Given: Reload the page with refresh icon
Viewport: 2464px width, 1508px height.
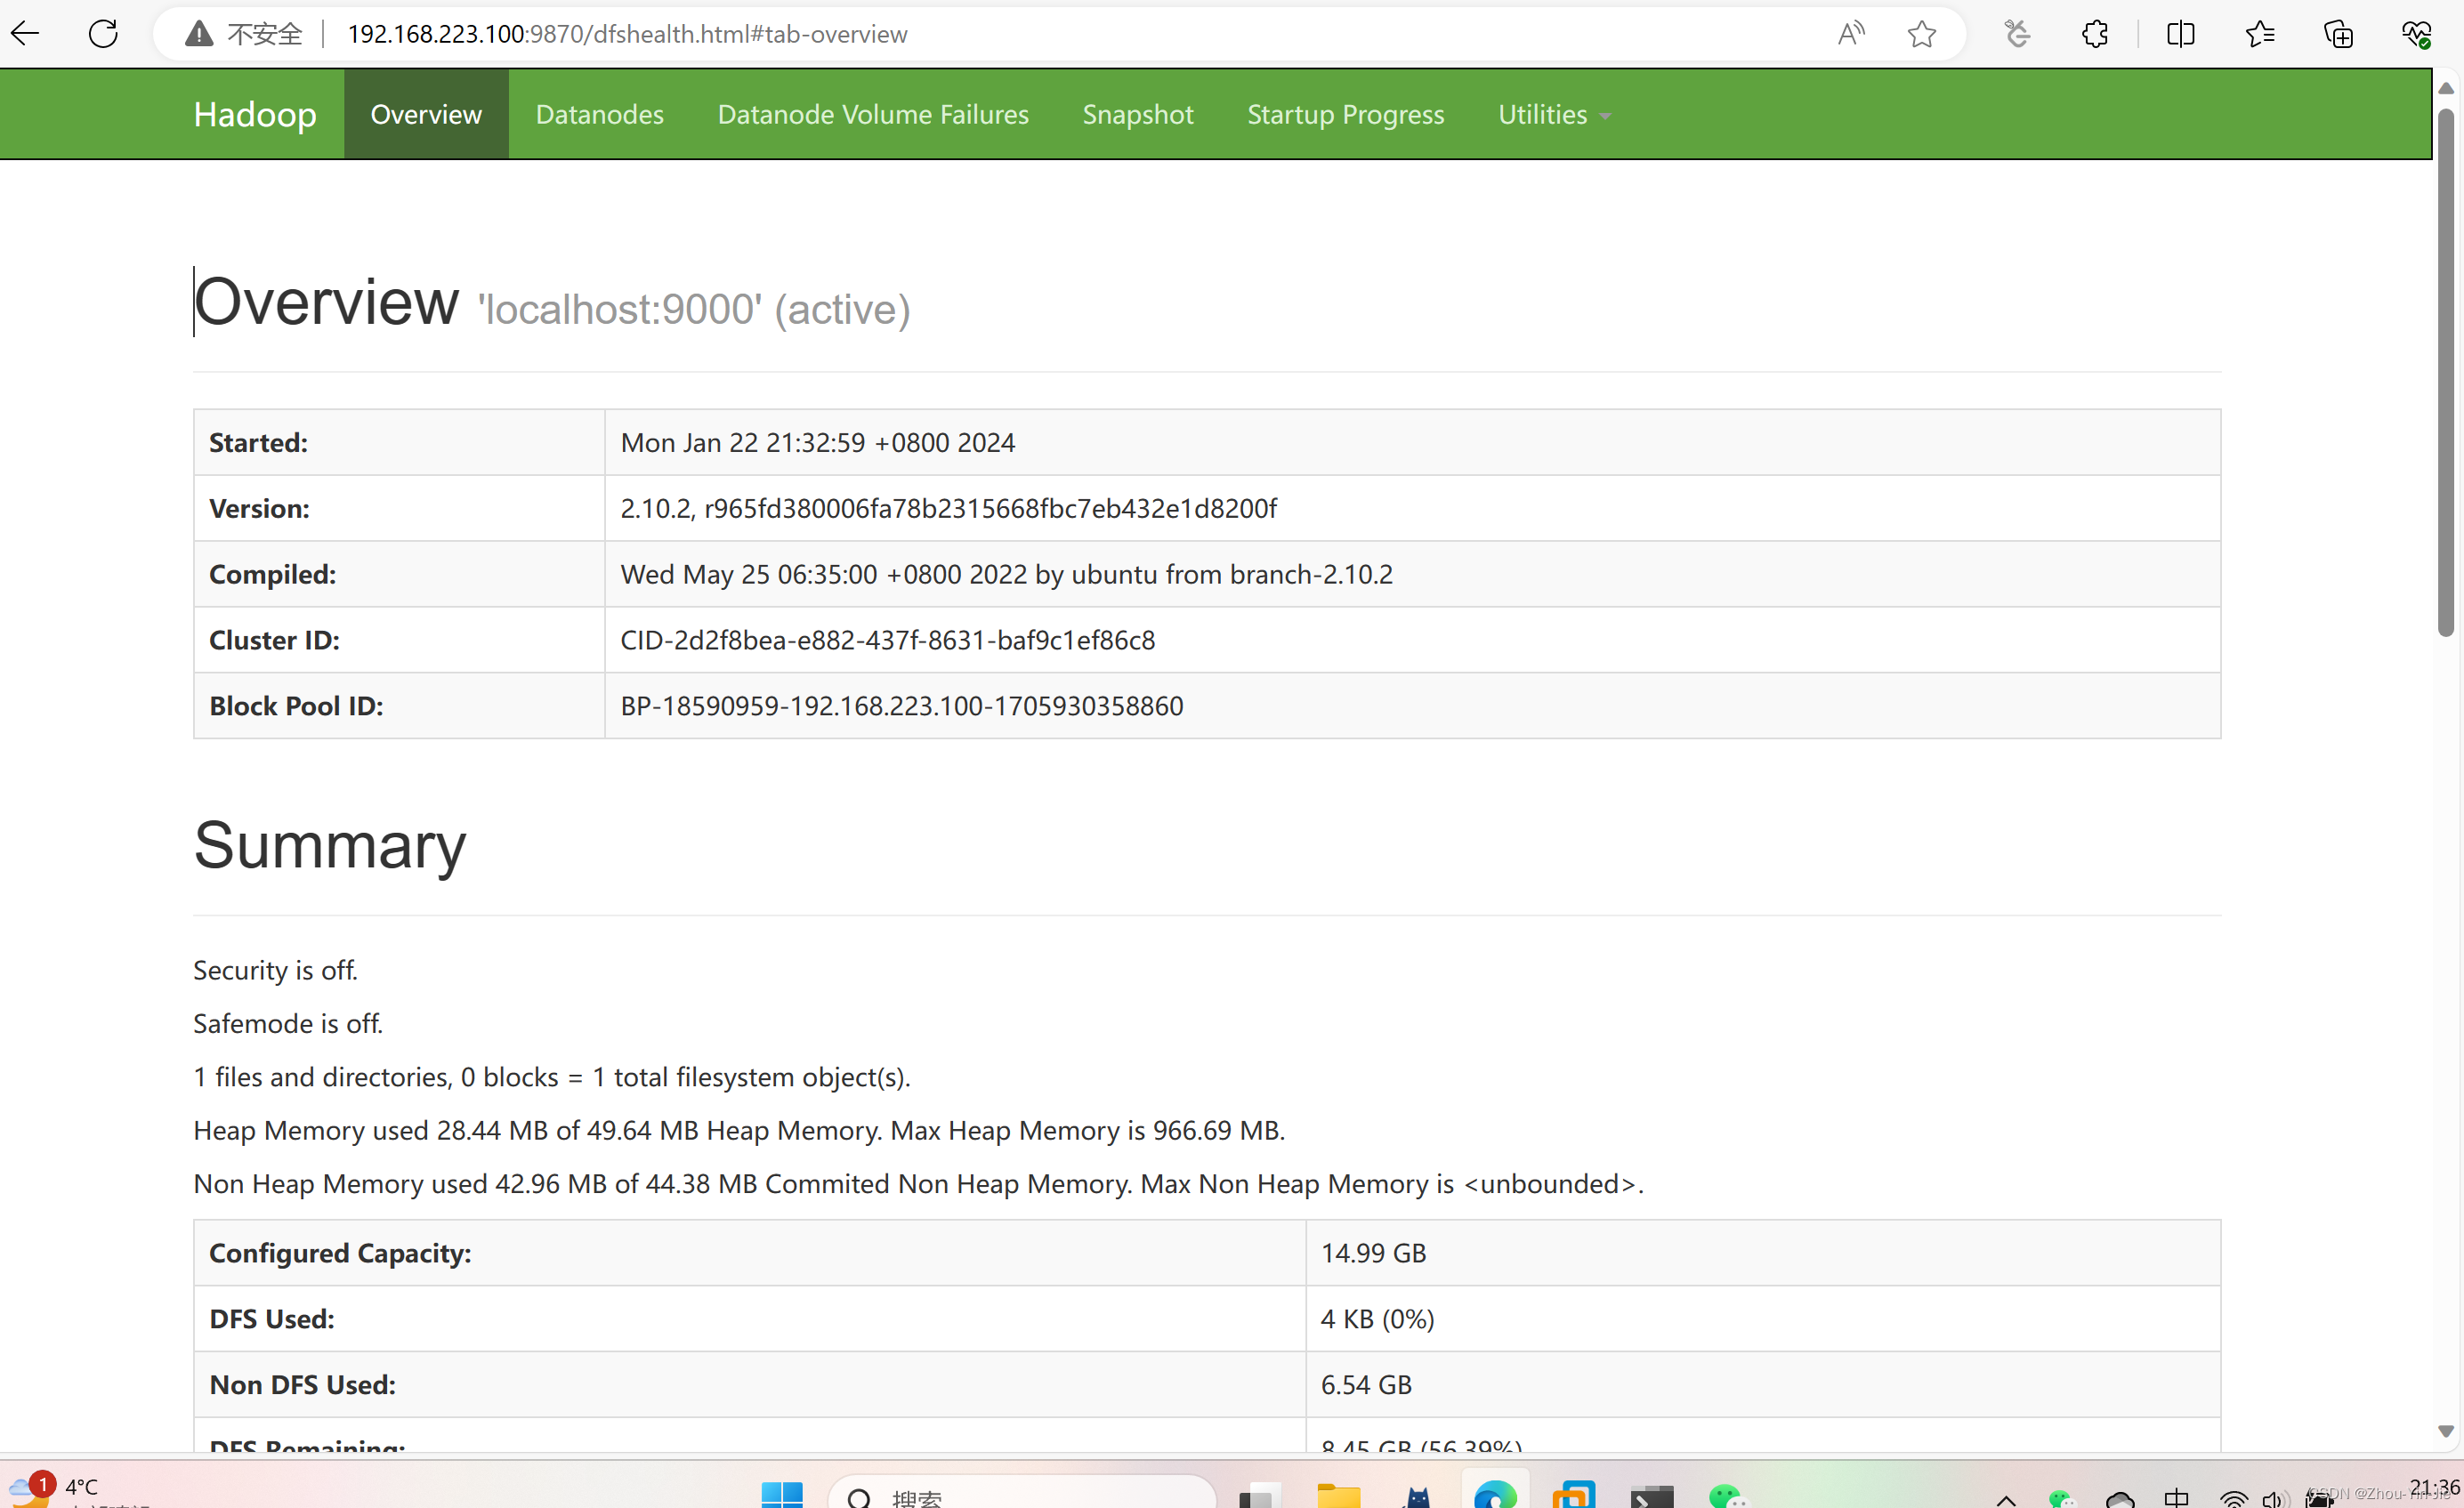Looking at the screenshot, I should tap(103, 33).
